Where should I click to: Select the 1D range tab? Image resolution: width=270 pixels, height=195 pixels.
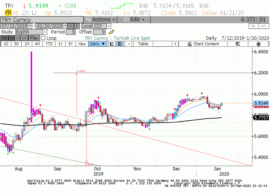tap(6, 44)
